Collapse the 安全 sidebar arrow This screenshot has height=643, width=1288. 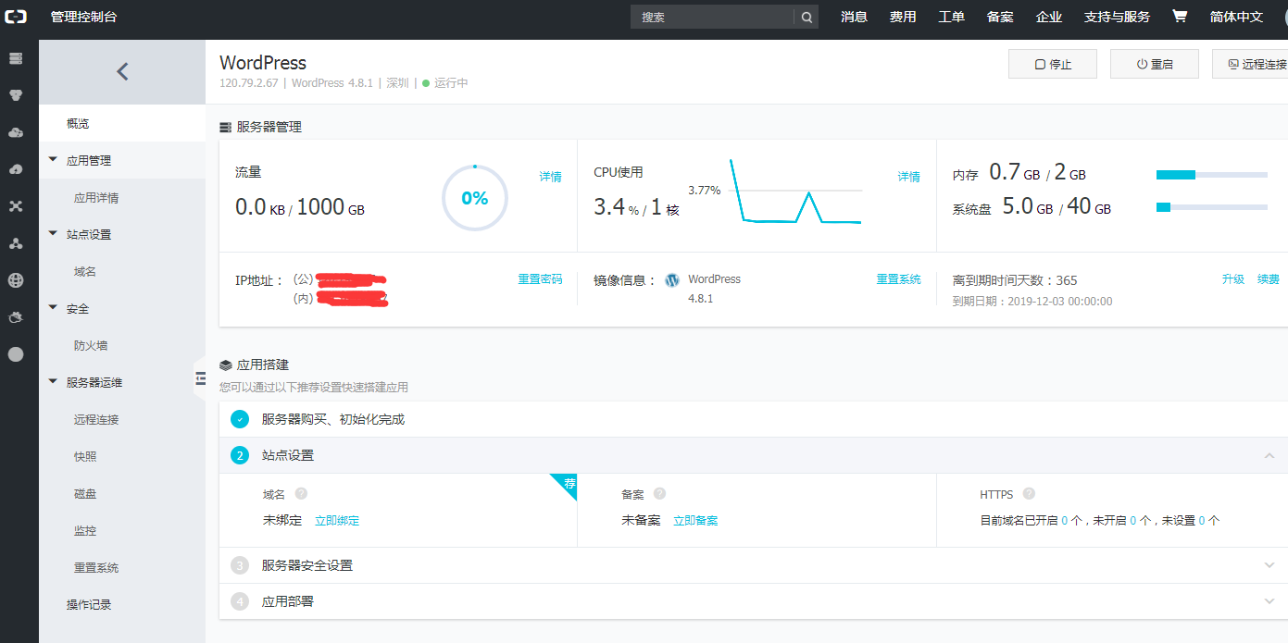[x=53, y=308]
